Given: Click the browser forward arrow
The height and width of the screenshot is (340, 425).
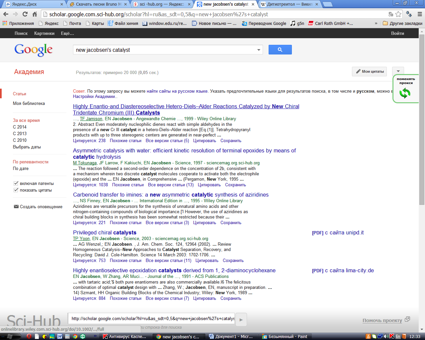Looking at the screenshot, I should (x=15, y=14).
